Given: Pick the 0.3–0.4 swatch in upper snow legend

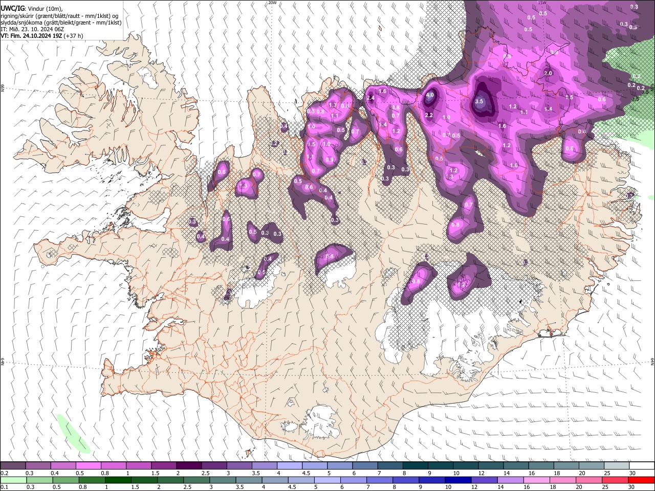Looking at the screenshot, I should (38, 466).
